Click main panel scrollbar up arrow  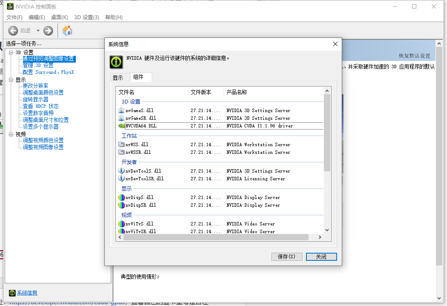pos(439,43)
